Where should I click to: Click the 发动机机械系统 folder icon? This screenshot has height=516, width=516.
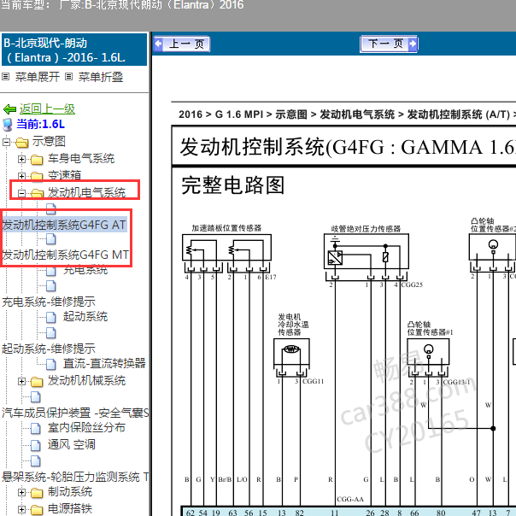point(37,382)
